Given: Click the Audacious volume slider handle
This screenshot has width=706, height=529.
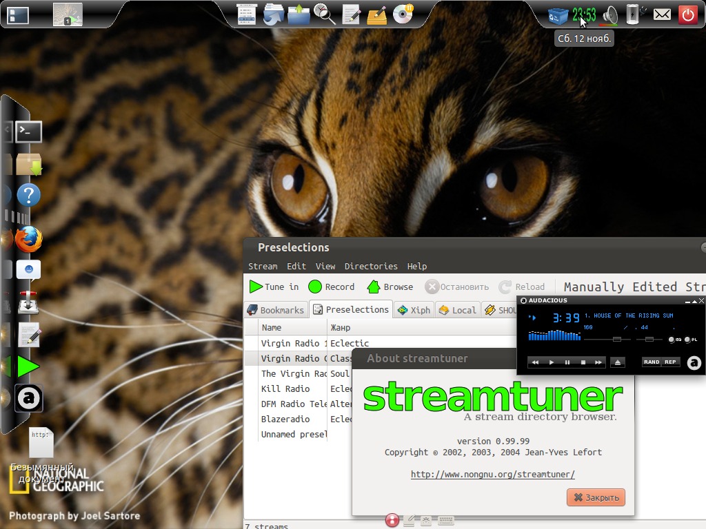Looking at the screenshot, I should pos(617,339).
